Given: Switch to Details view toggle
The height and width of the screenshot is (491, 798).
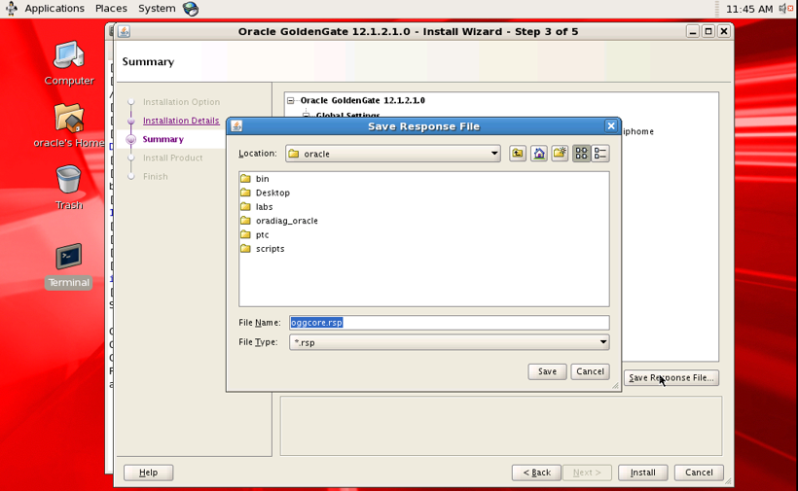Looking at the screenshot, I should point(600,154).
